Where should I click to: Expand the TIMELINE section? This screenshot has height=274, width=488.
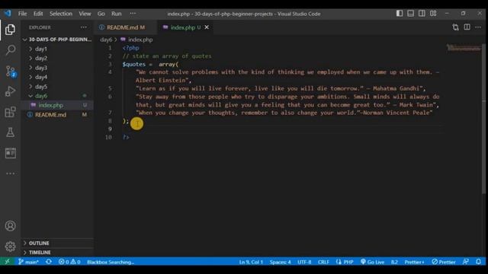click(x=57, y=252)
